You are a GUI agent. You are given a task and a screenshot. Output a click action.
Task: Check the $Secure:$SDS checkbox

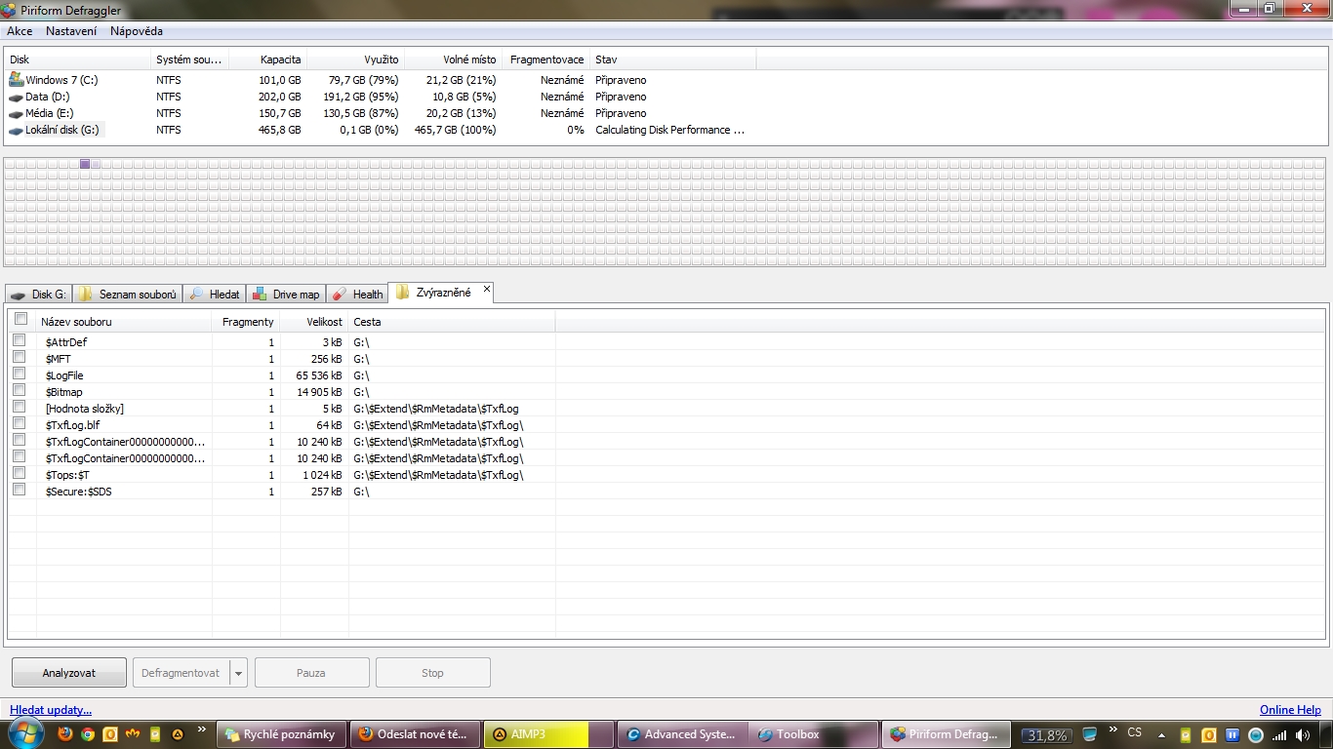tap(19, 490)
